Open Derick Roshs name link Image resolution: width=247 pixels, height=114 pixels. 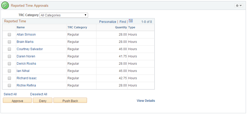(26, 64)
